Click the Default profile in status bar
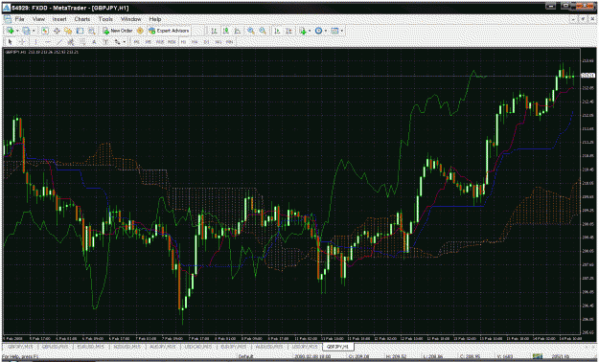Viewport: 599px width, 362px height. [x=246, y=357]
